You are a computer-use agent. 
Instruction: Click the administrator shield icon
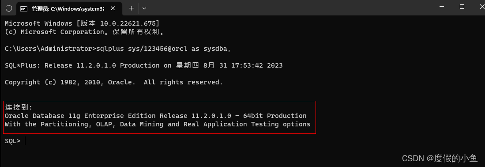(9, 8)
